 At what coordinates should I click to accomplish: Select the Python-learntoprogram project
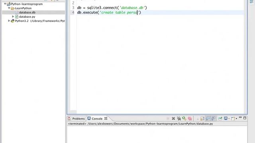27,4
